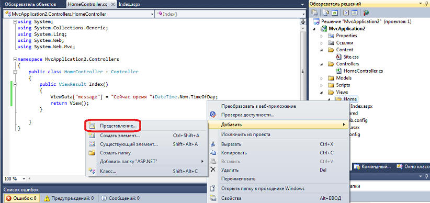This screenshot has width=430, height=203.
Task: Click the copy icon next to Копировать
Action: 213,153
